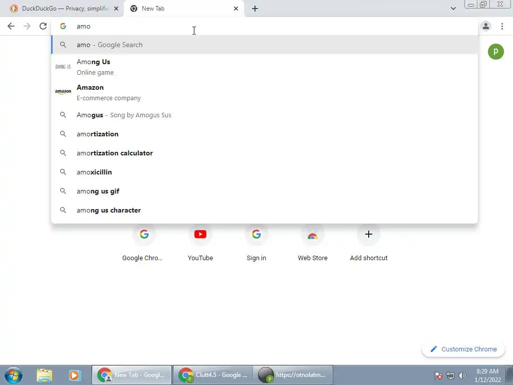Open the Sign in shortcut tile

point(256,244)
